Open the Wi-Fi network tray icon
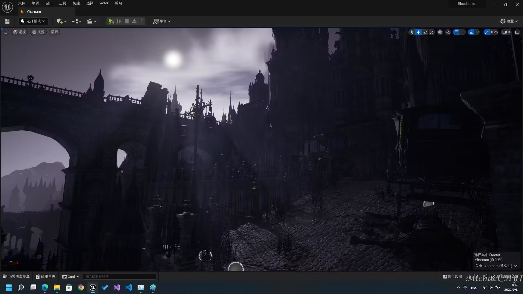This screenshot has height=294, width=523. (485, 287)
